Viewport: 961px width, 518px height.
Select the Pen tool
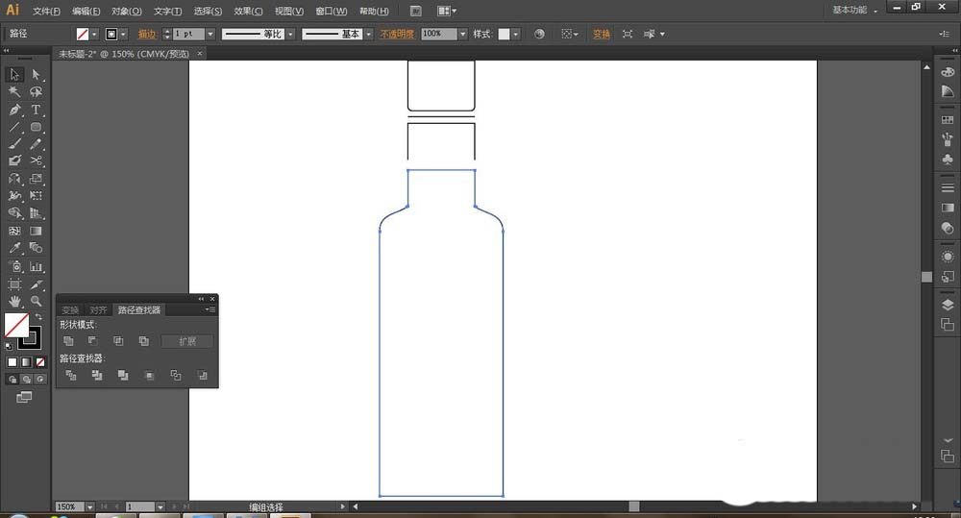coord(15,110)
